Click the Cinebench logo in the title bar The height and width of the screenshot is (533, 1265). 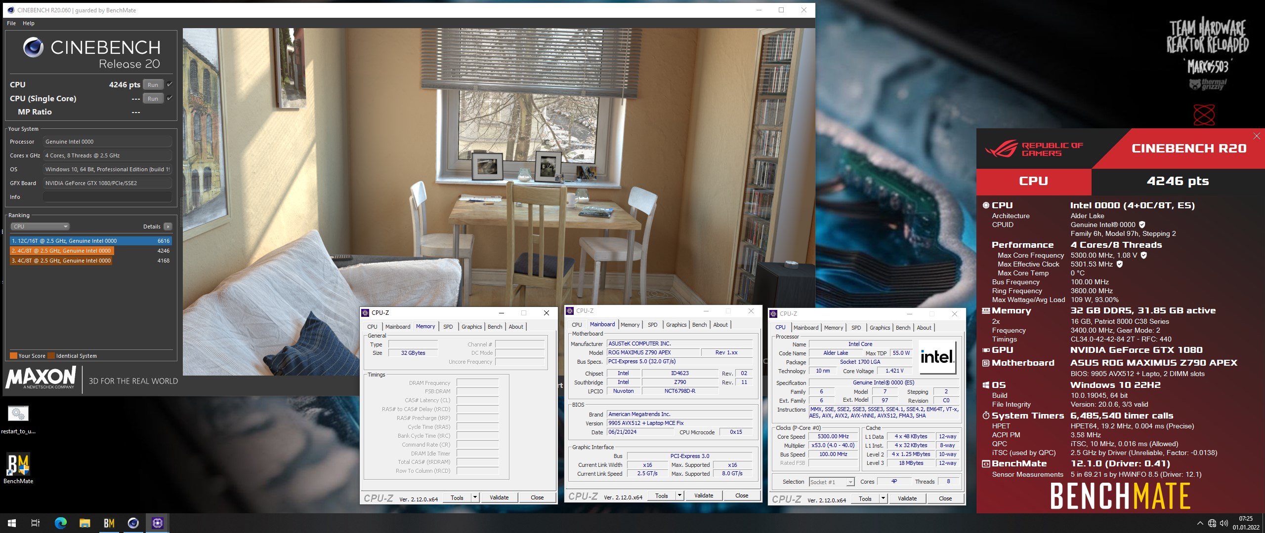click(11, 10)
